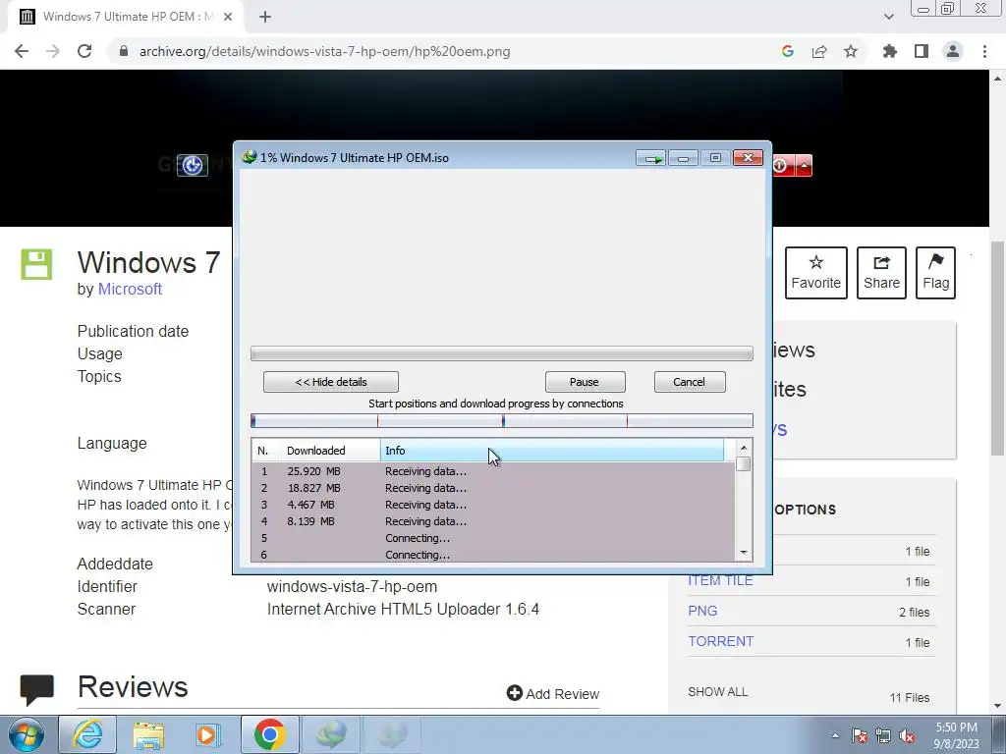This screenshot has width=1006, height=754.
Task: Click the network tray icon
Action: click(883, 735)
